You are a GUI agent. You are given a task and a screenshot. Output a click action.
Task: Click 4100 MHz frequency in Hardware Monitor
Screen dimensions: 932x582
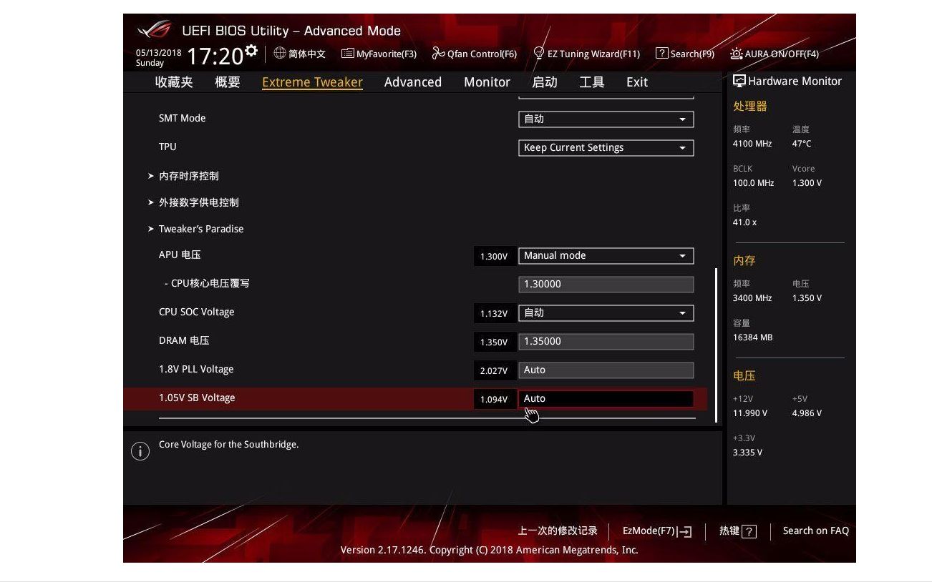pyautogui.click(x=752, y=144)
